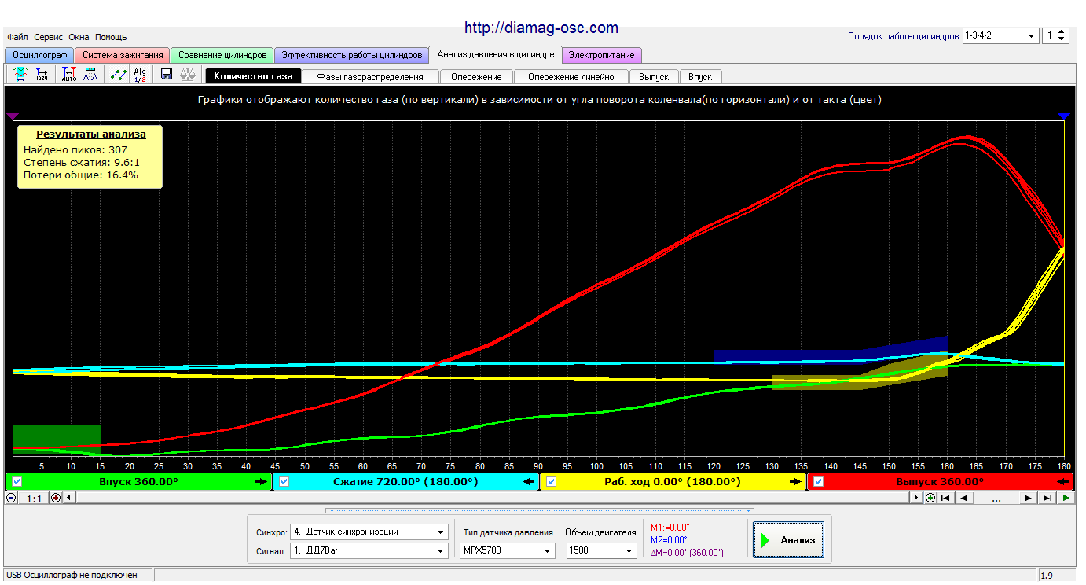Switch to Эффективность работы цилиндров tab

[351, 55]
